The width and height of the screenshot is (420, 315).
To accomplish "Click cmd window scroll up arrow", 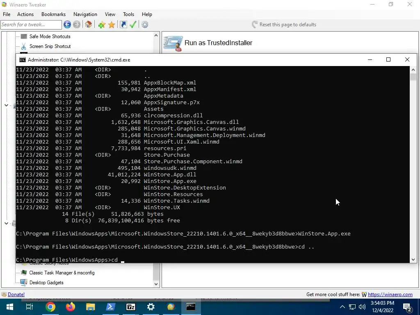I will click(413, 70).
